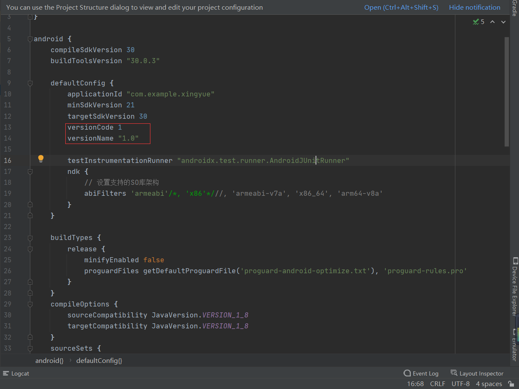Viewport: 519px width, 389px height.
Task: Click the line number 16 gutter
Action: pyautogui.click(x=8, y=160)
